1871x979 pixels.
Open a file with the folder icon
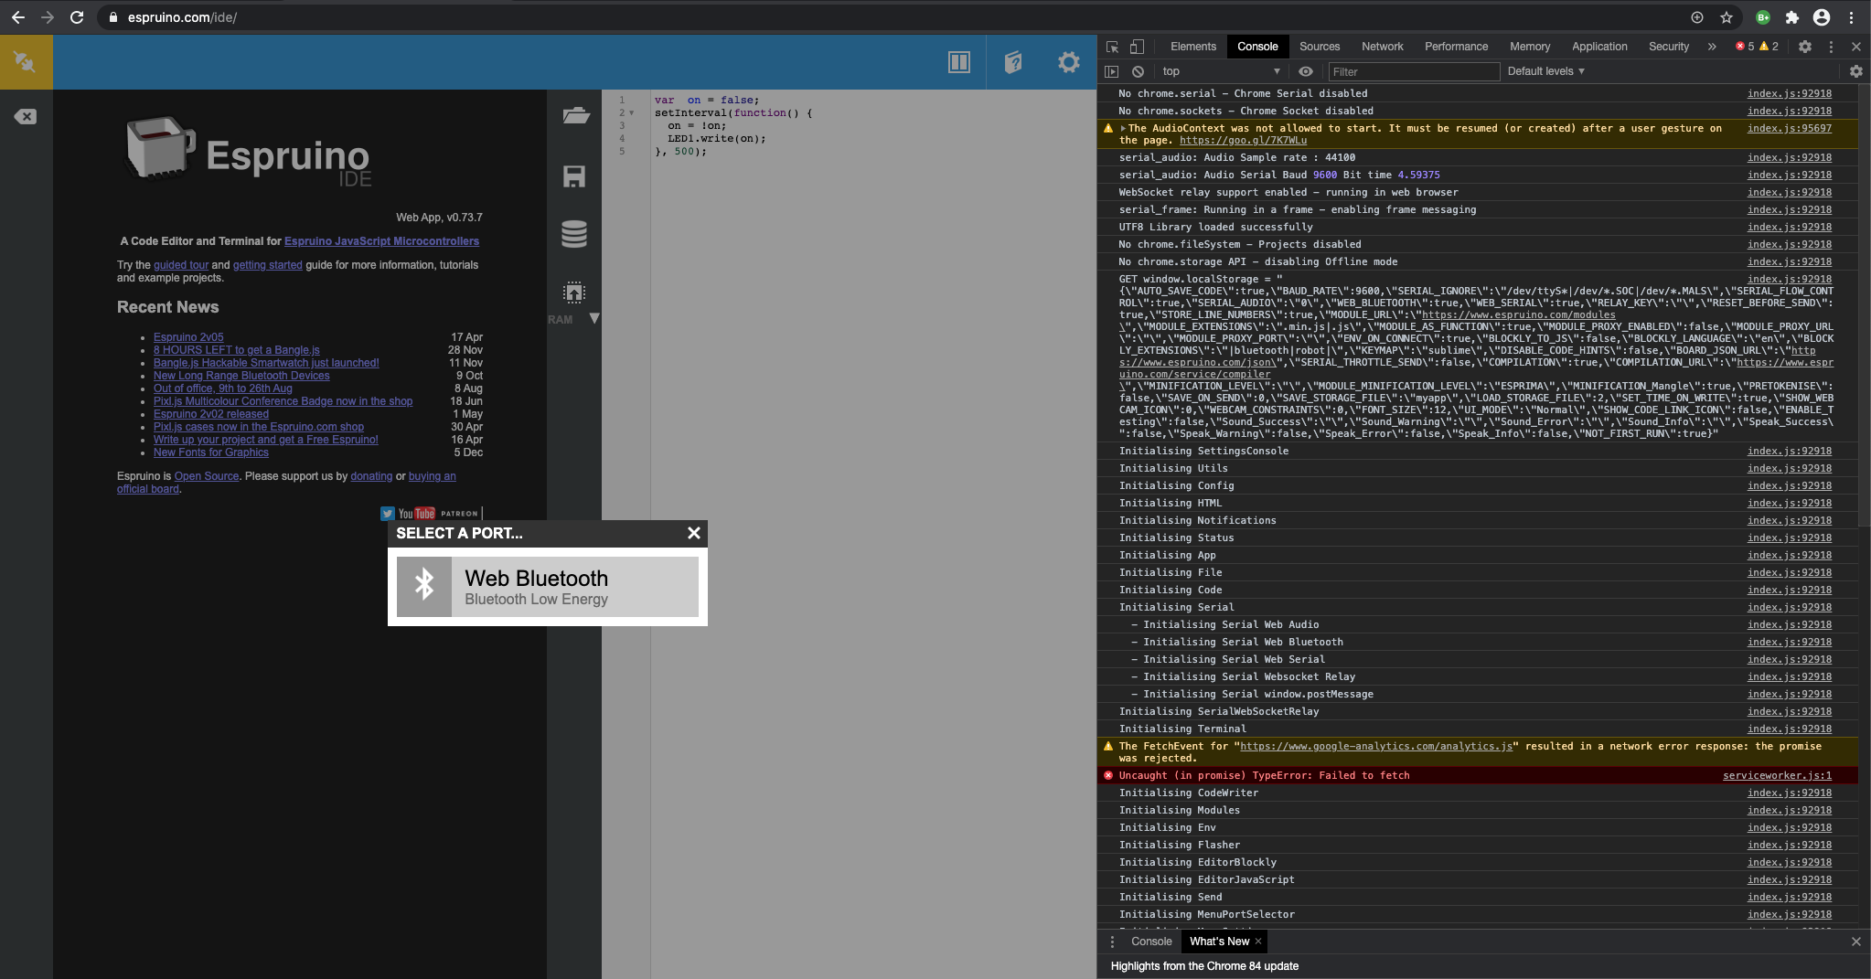(x=575, y=115)
